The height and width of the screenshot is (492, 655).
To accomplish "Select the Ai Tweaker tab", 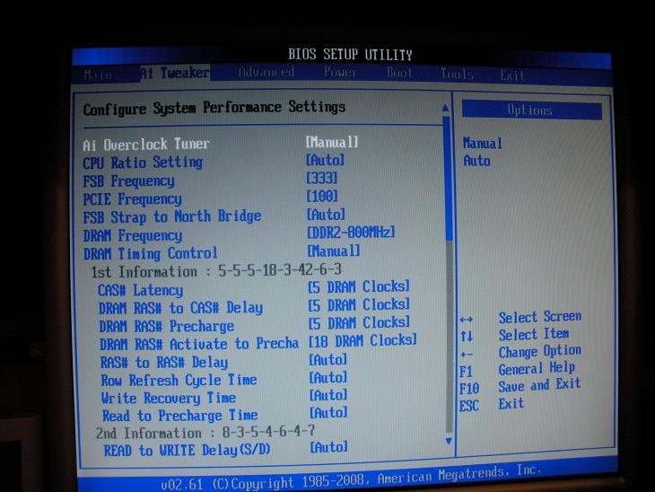I will pyautogui.click(x=175, y=73).
